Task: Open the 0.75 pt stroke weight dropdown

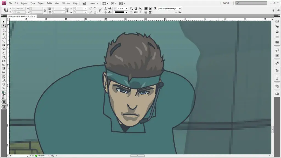Action: pos(126,8)
